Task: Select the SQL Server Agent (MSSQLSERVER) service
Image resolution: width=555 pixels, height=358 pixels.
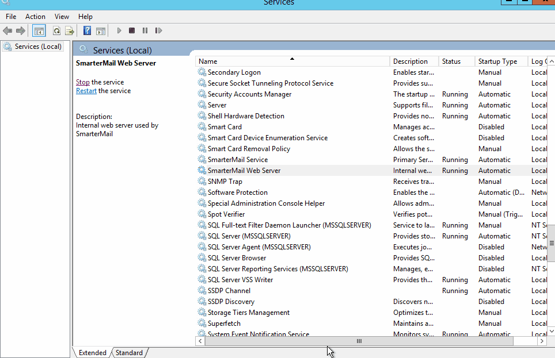Action: (372, 247)
